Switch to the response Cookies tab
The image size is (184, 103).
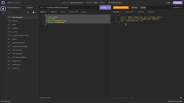click(x=141, y=12)
